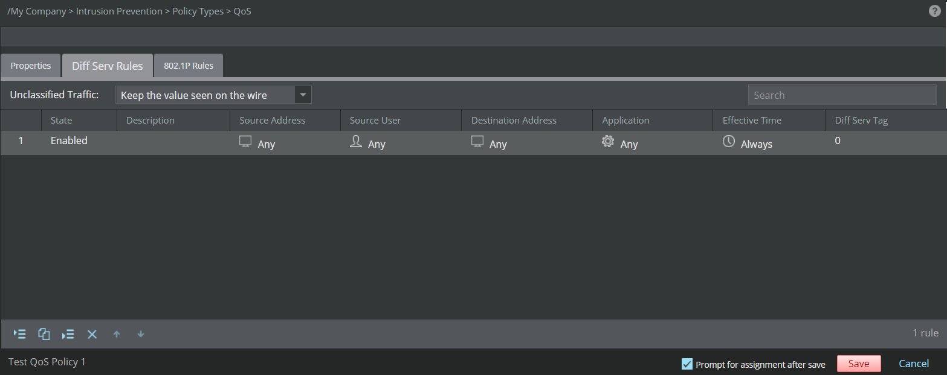This screenshot has width=947, height=375.
Task: Click the 1 rule count text
Action: [925, 333]
